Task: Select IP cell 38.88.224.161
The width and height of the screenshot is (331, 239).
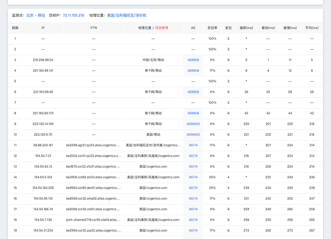Action: pos(43,145)
